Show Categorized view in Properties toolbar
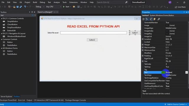Screen dimensions: 189x106 [144, 19]
